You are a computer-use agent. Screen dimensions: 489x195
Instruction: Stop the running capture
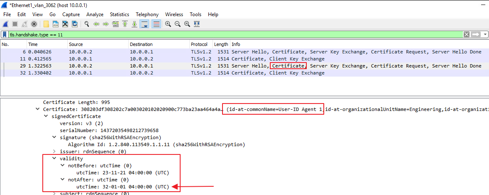coord(15,24)
